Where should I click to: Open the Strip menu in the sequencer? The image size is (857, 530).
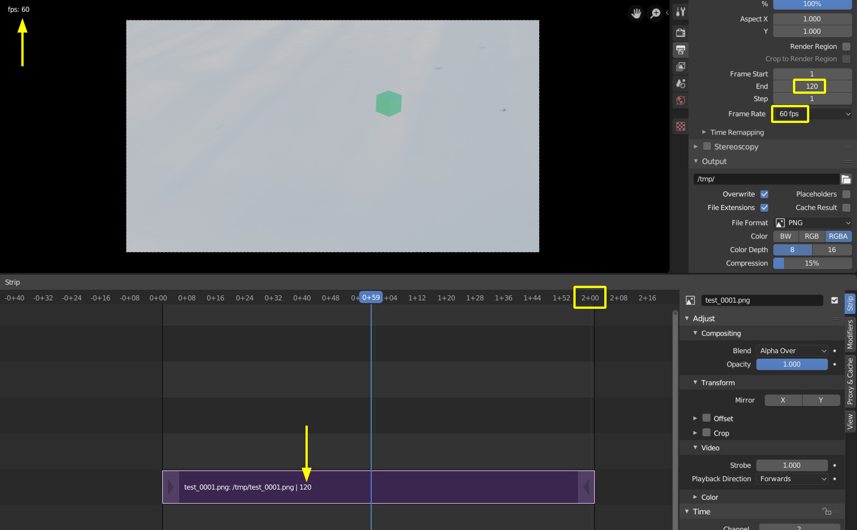point(12,282)
